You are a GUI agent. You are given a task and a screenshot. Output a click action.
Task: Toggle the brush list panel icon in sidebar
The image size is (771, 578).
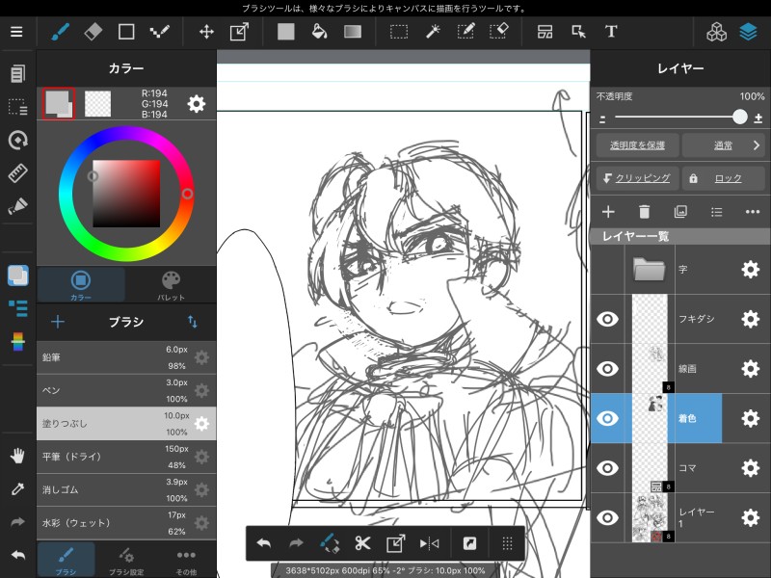(17, 308)
